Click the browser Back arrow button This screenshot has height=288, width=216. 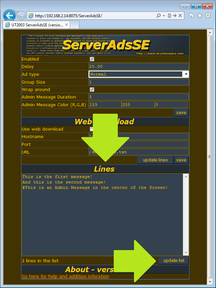tap(9, 16)
